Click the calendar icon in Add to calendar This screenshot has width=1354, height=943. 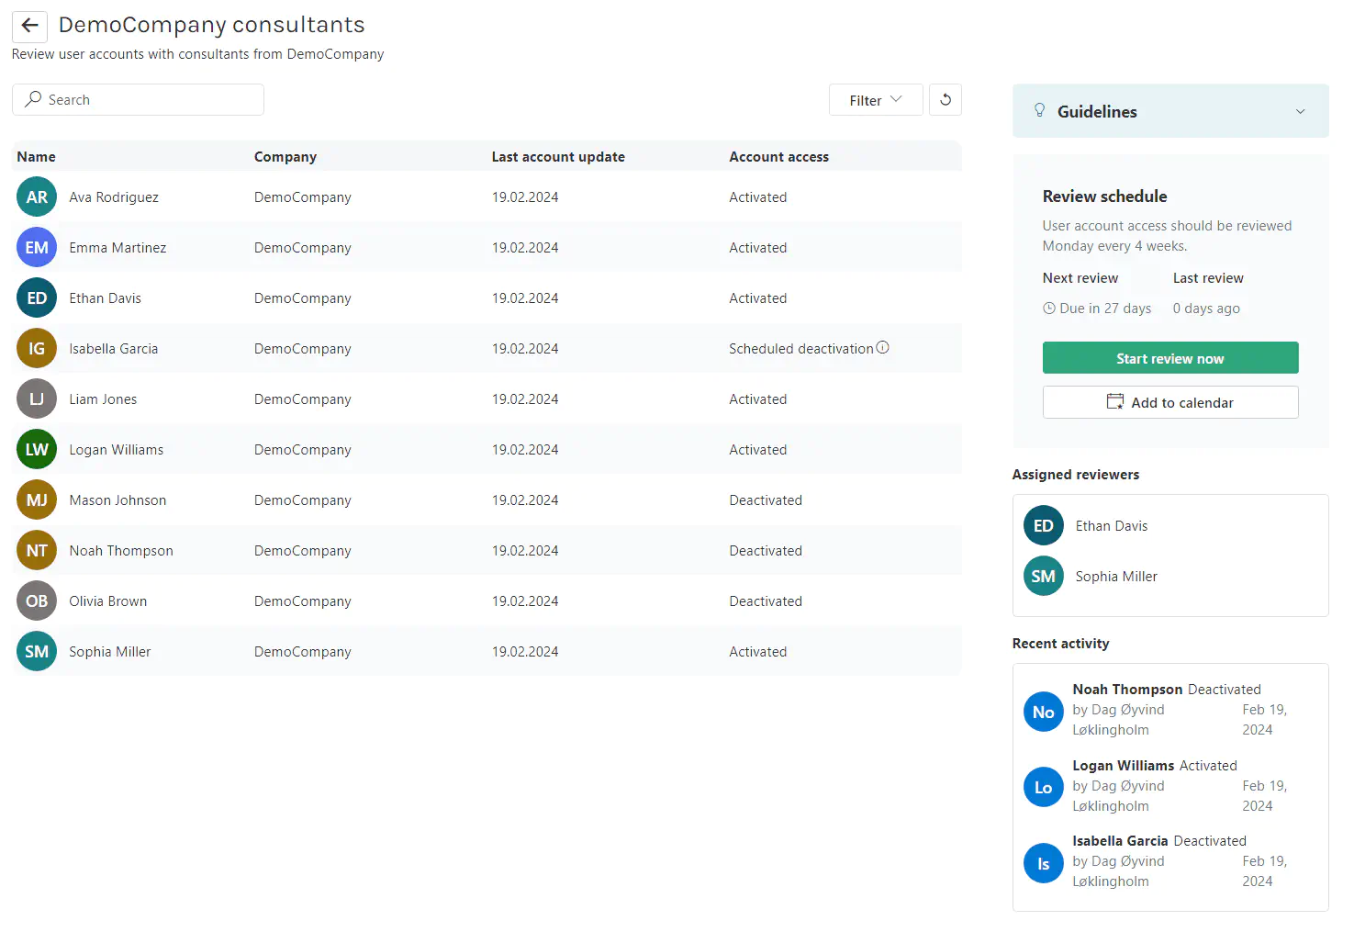pos(1114,401)
